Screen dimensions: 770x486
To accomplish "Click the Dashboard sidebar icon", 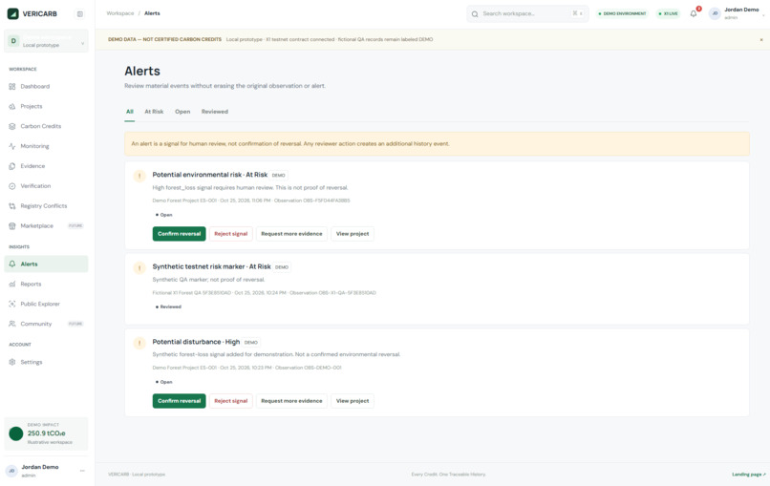I will (x=12, y=86).
